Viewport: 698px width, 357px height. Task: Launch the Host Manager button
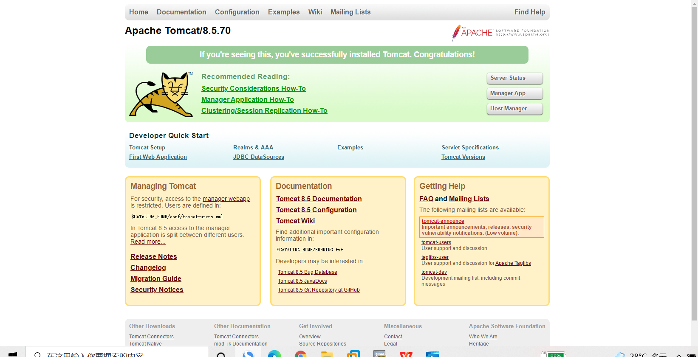[514, 109]
